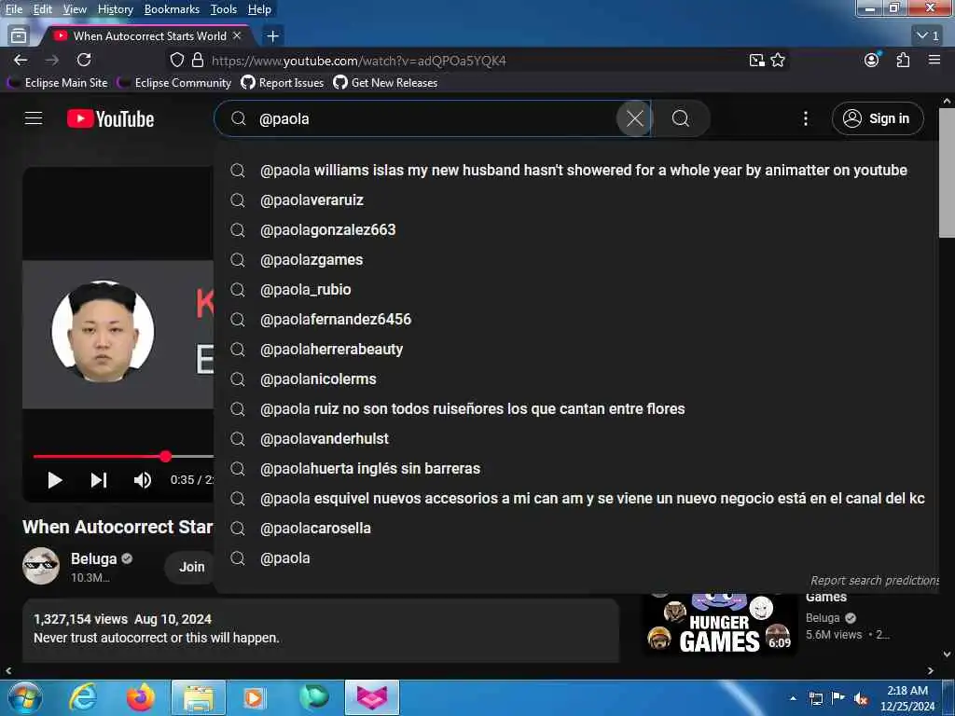Reload the current page

(x=84, y=61)
